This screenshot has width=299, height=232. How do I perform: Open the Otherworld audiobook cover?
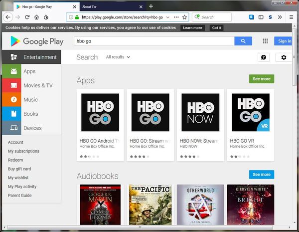click(x=200, y=205)
